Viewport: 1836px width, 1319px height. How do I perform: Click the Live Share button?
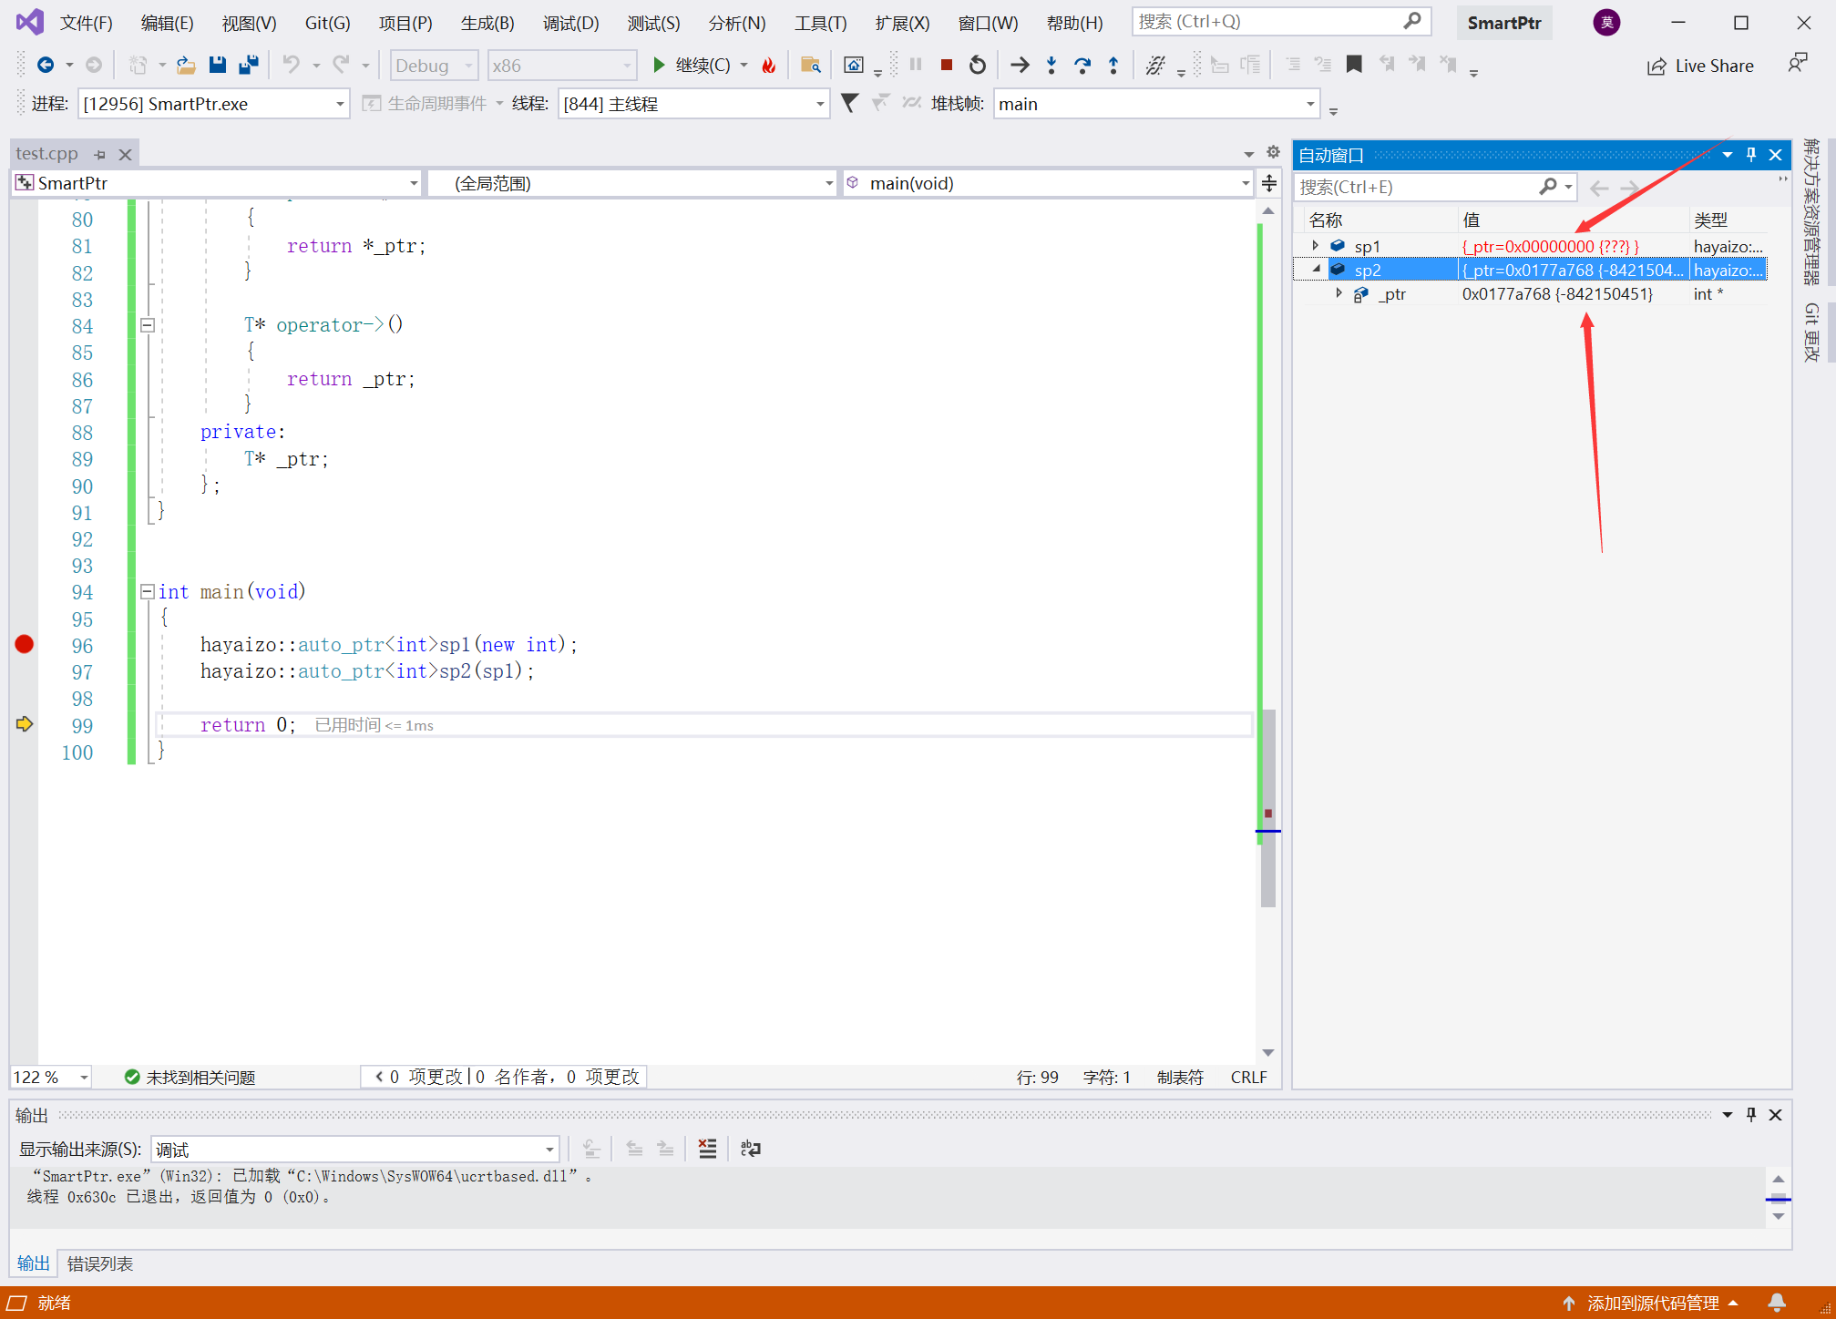pyautogui.click(x=1700, y=66)
